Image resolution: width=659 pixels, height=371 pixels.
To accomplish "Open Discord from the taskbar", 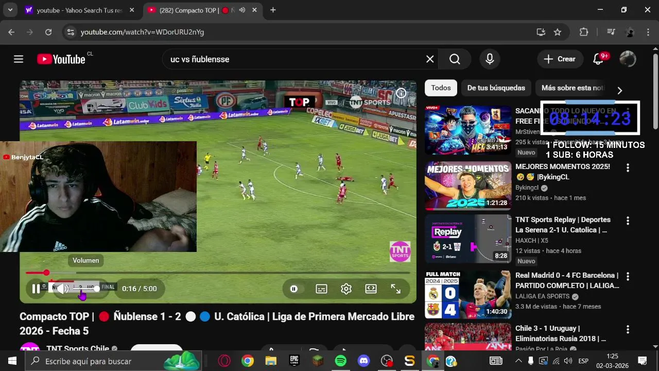I will pyautogui.click(x=363, y=361).
